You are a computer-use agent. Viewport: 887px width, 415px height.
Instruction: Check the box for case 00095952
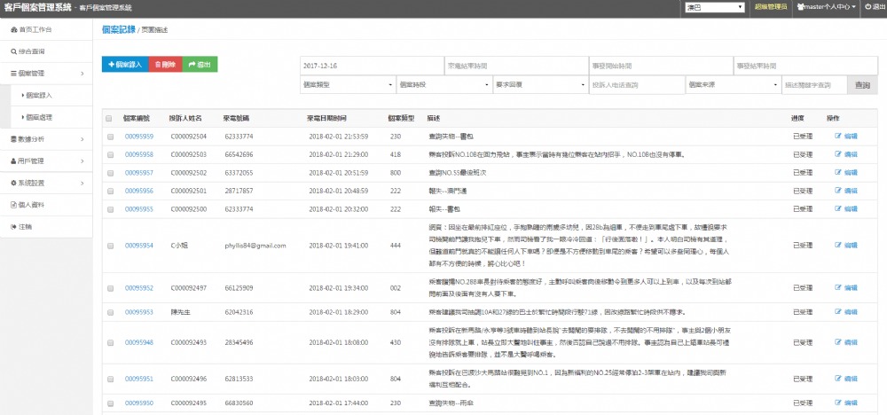[110, 288]
